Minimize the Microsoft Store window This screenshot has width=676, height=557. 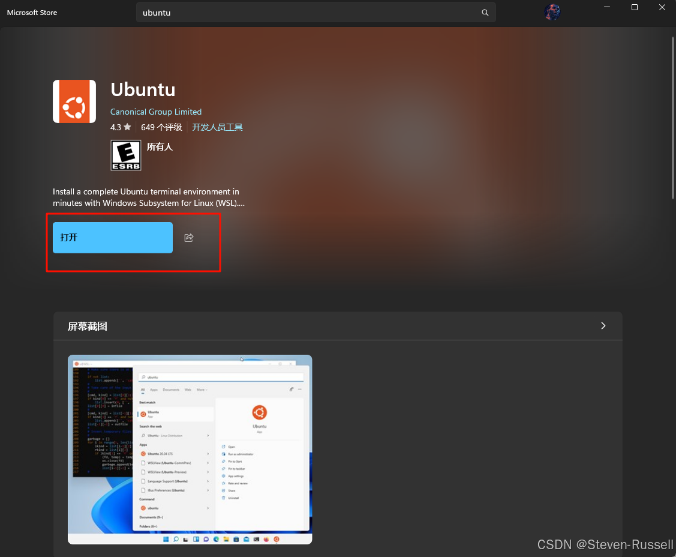point(607,7)
